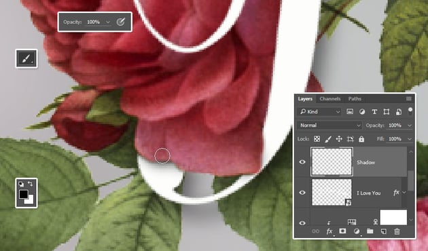Viewport: 428px width, 251px height.
Task: Filter for pixel layers
Action: click(x=350, y=111)
